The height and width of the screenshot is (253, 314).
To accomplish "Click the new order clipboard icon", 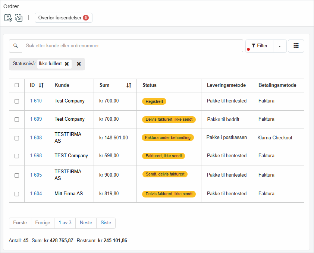I will (x=8, y=18).
